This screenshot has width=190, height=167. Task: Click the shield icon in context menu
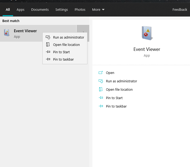click(x=48, y=37)
